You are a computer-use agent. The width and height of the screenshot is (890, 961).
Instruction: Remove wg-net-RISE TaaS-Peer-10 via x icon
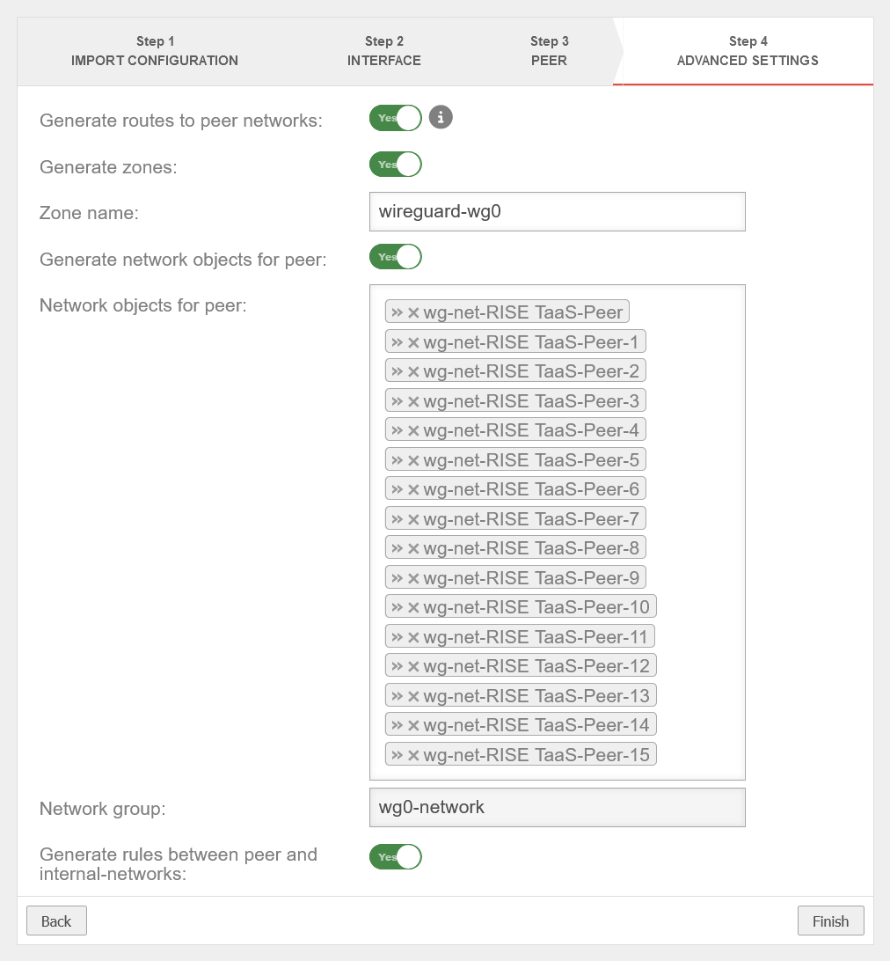point(413,607)
